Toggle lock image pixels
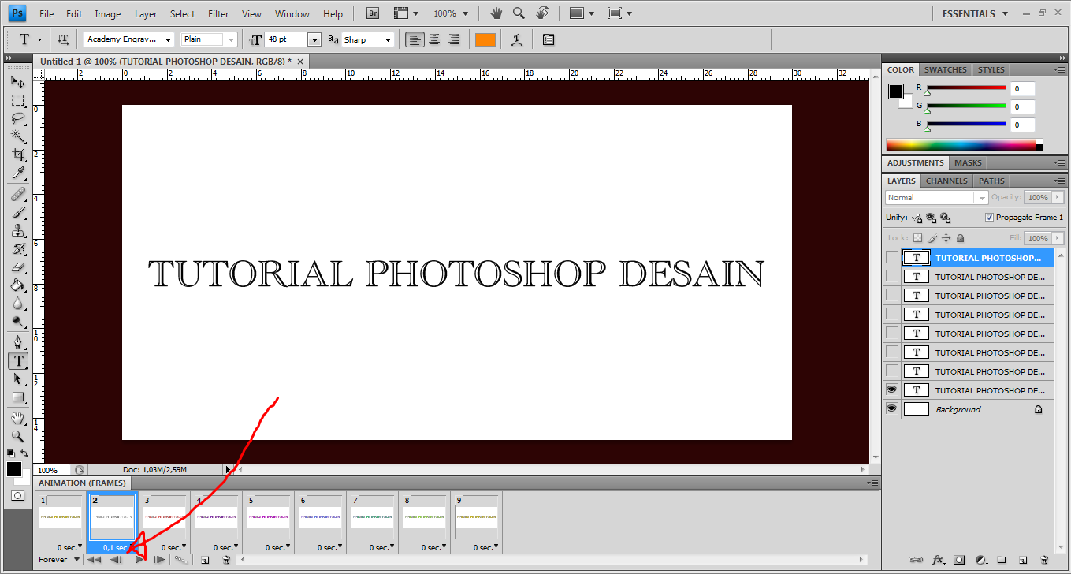This screenshot has height=574, width=1071. (932, 238)
